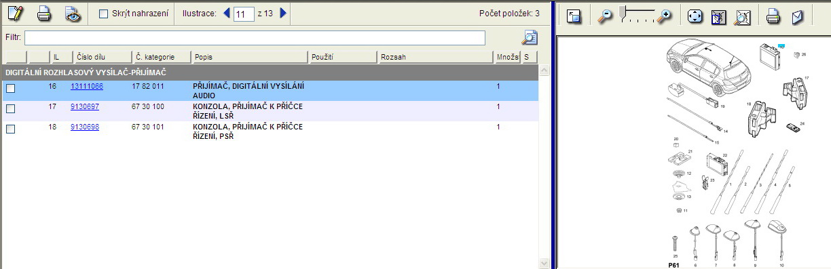The image size is (831, 269).
Task: Go to next illustration arrow
Action: pos(283,13)
